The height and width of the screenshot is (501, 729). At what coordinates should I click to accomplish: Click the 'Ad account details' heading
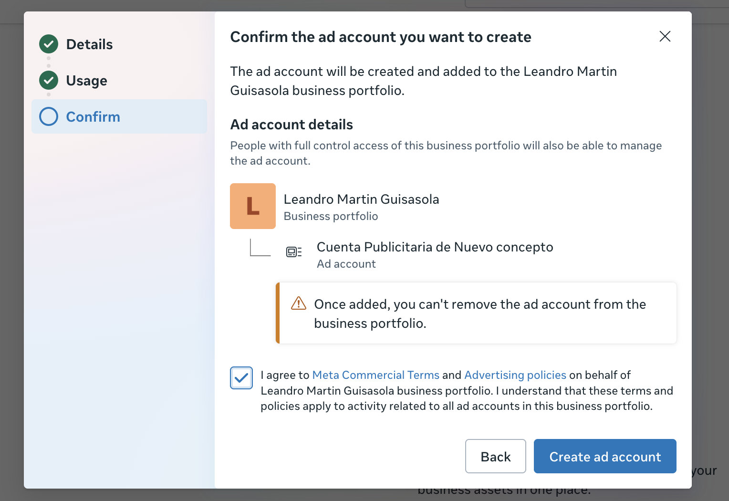[292, 125]
